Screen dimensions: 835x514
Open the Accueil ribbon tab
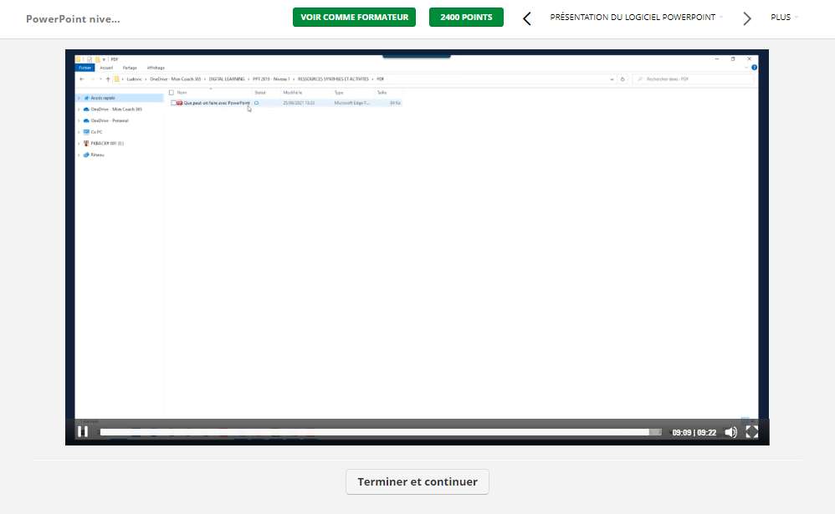click(x=106, y=68)
